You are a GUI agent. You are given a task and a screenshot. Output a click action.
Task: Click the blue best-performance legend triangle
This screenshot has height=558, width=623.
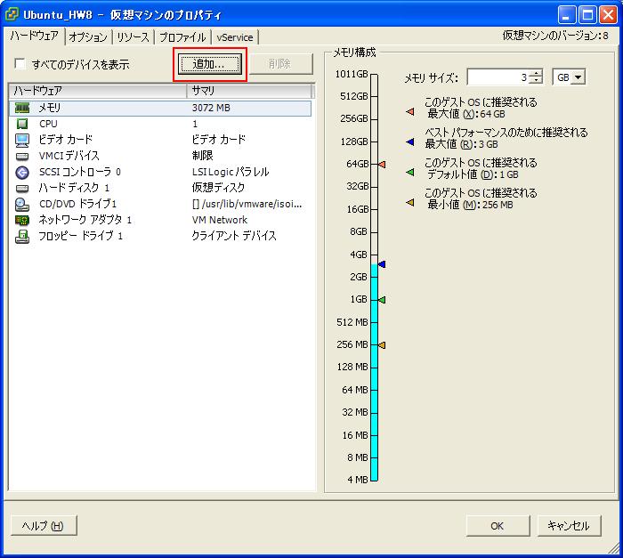coord(410,142)
